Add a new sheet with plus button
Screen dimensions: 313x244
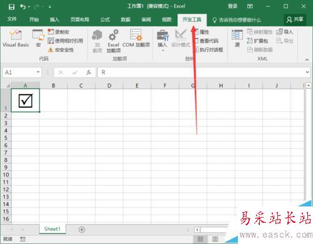coord(82,230)
